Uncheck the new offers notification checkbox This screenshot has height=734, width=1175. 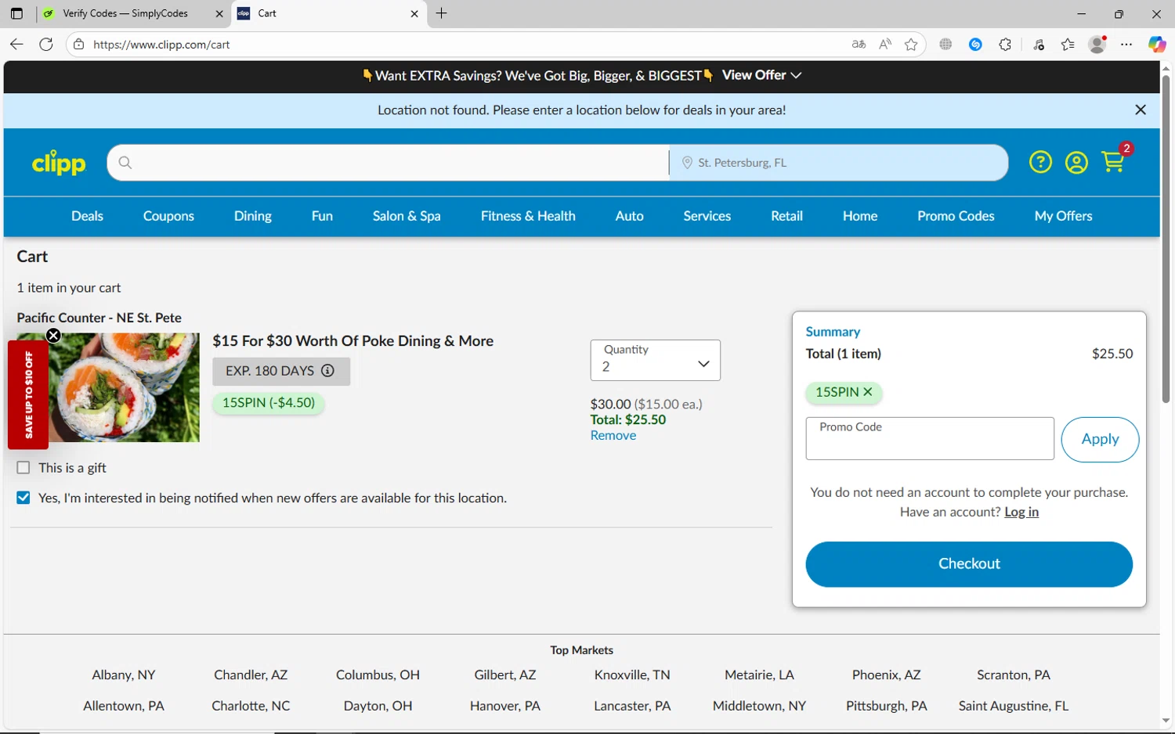tap(23, 498)
